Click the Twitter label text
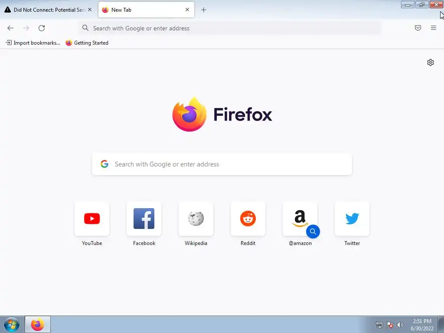Image resolution: width=444 pixels, height=333 pixels. click(x=352, y=243)
